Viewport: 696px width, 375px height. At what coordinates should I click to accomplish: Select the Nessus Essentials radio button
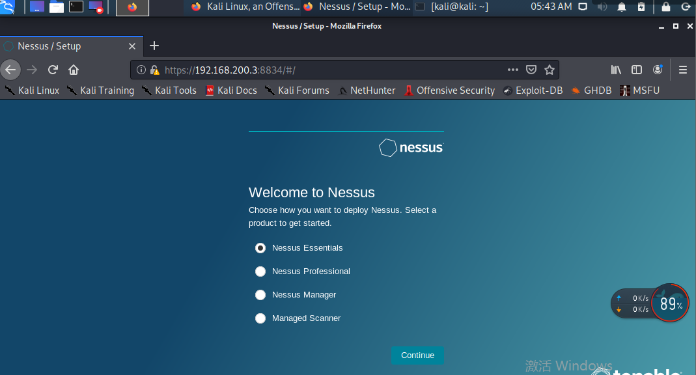click(x=260, y=248)
